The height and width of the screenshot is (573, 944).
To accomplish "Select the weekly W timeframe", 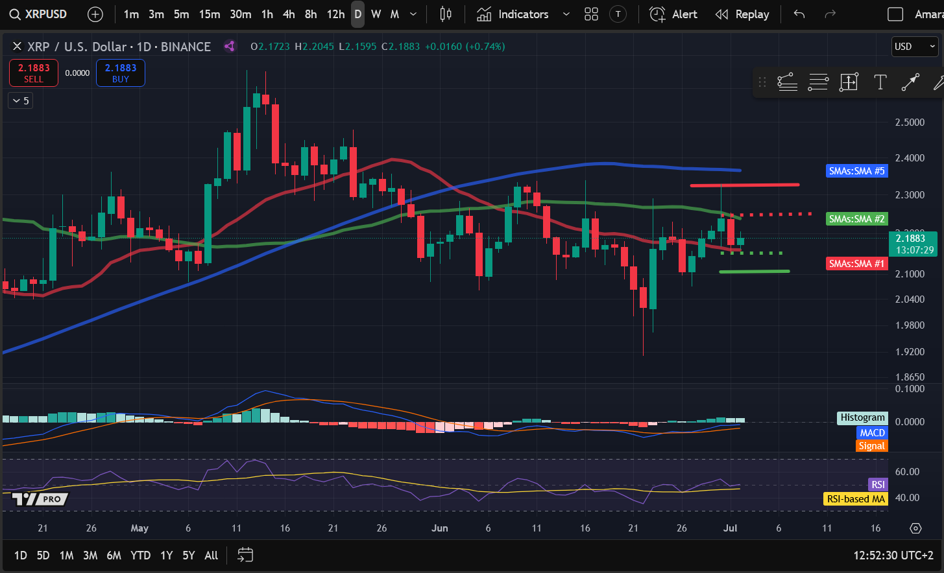I will tap(376, 14).
